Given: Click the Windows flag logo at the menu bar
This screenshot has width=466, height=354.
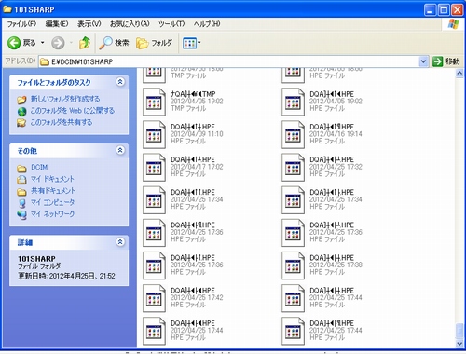Looking at the screenshot, I should click(453, 24).
